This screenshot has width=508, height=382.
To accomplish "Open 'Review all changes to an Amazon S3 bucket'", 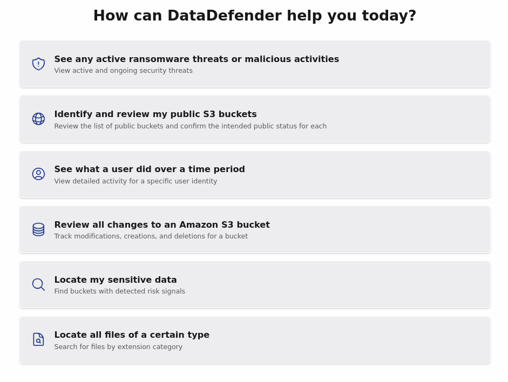I will coord(162,224).
